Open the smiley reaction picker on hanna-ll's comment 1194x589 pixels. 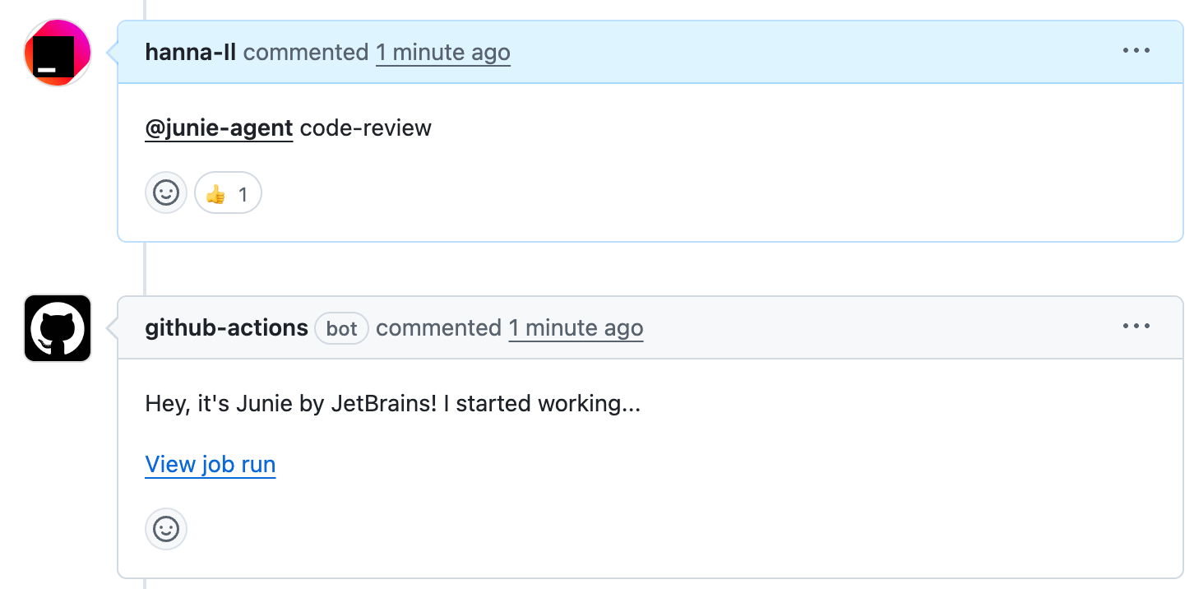pyautogui.click(x=165, y=192)
